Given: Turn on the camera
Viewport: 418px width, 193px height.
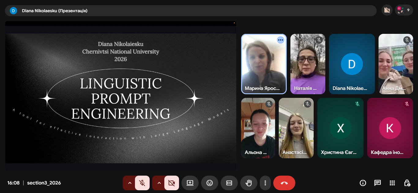Looking at the screenshot, I should coord(172,183).
